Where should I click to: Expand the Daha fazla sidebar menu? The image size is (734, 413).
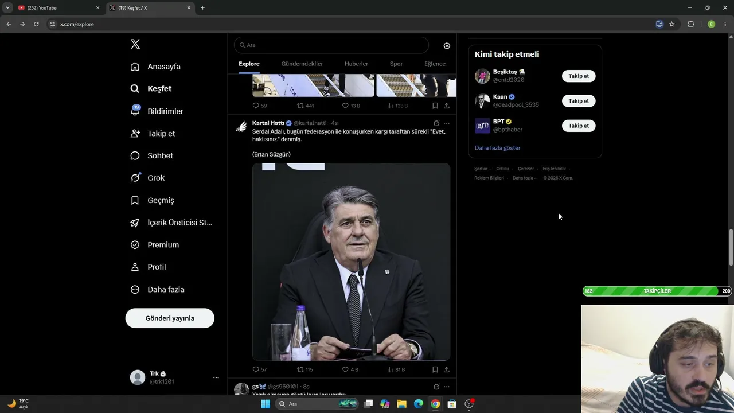pos(158,290)
